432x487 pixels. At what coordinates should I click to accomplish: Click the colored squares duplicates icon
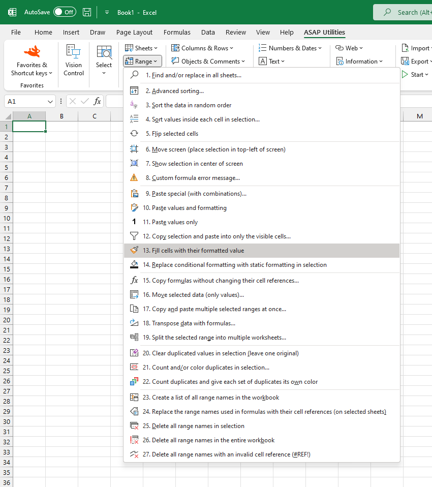point(134,381)
